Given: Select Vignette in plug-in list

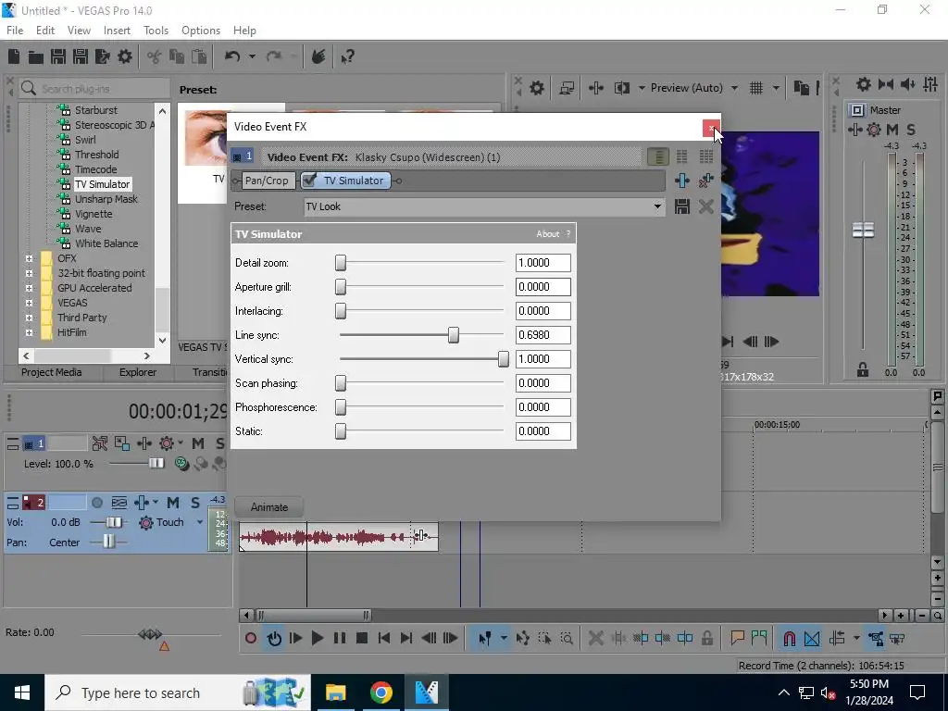Looking at the screenshot, I should coord(94,214).
